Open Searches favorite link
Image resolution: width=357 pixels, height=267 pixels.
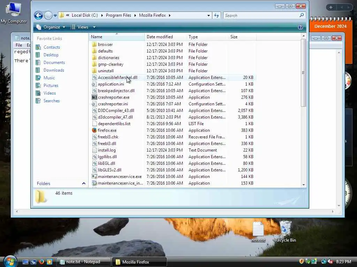coord(52,100)
